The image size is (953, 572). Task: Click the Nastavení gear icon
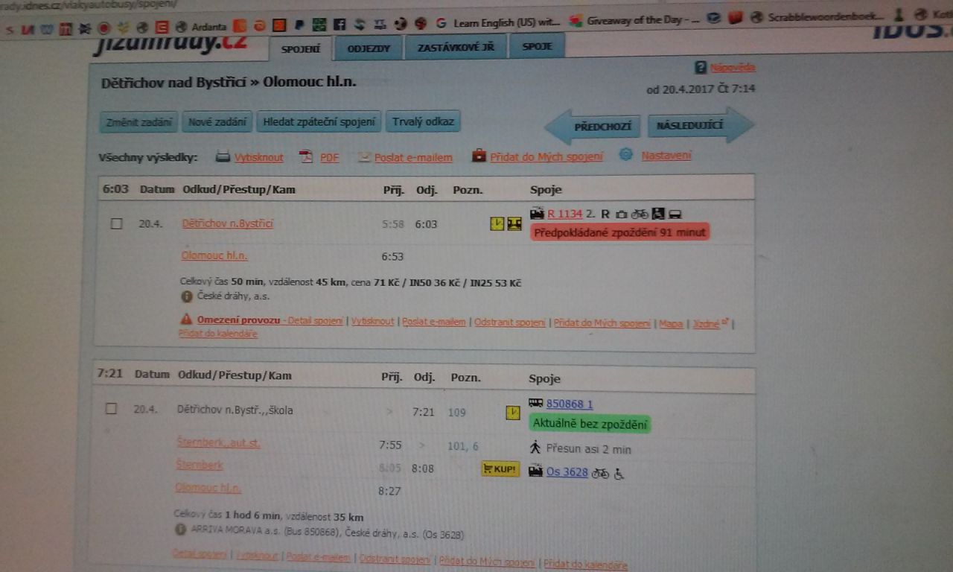coord(626,155)
